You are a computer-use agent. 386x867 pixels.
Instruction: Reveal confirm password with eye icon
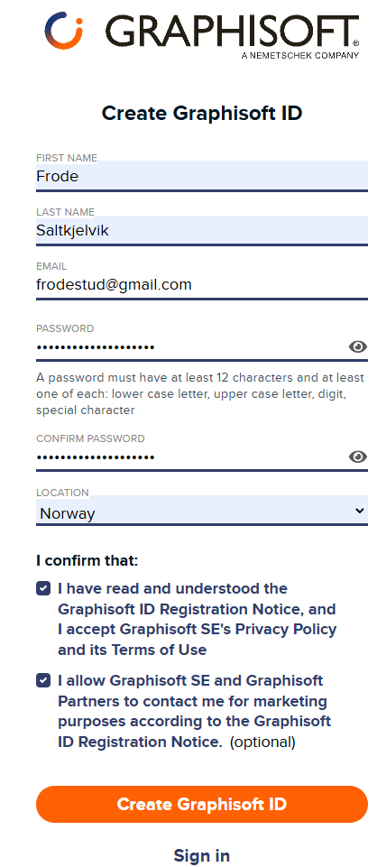358,457
